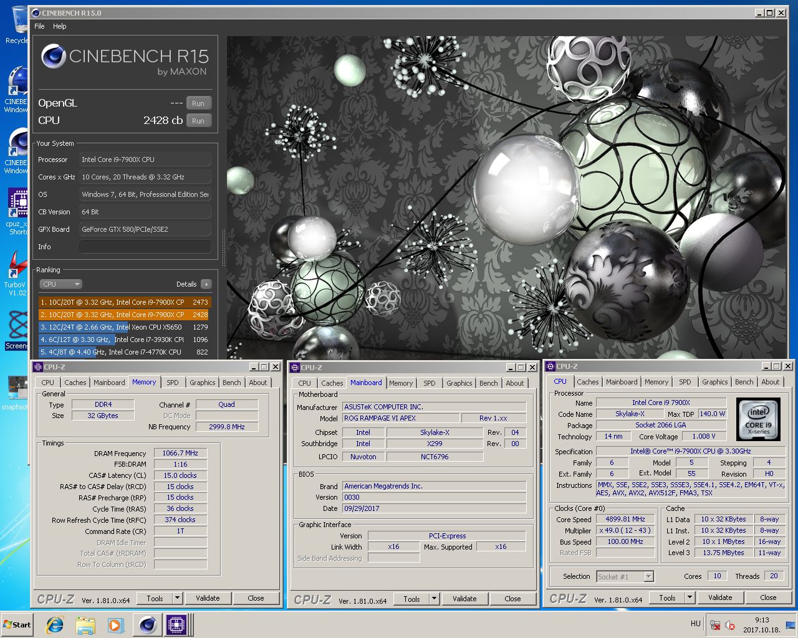Screen dimensions: 798x638
Task: Click Validate in Mainboard CPU-Z window
Action: [464, 599]
